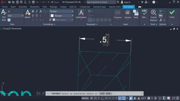Click the keyword search input field
Screen dimensions: 180x101
pyautogui.click(x=101, y=2)
